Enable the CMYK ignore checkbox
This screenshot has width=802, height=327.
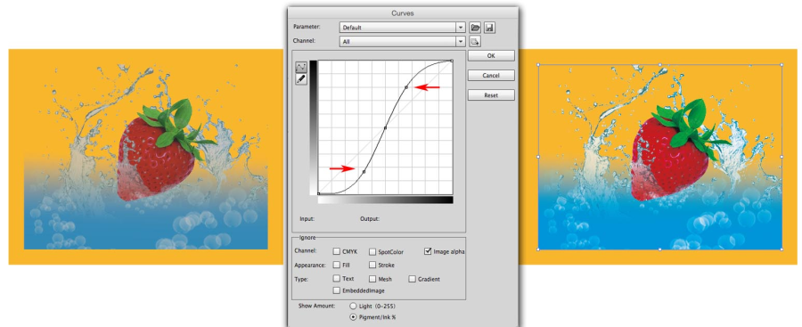coord(337,251)
